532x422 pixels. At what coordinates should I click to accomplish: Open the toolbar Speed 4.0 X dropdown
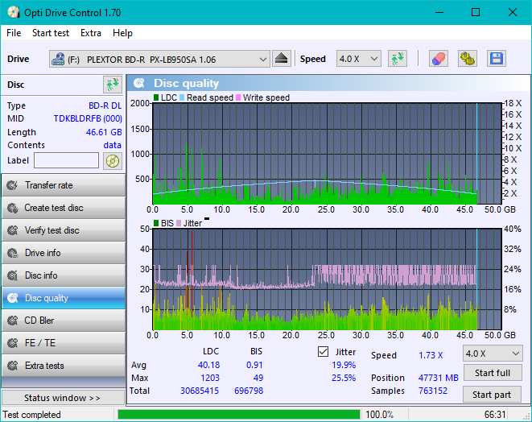point(358,59)
